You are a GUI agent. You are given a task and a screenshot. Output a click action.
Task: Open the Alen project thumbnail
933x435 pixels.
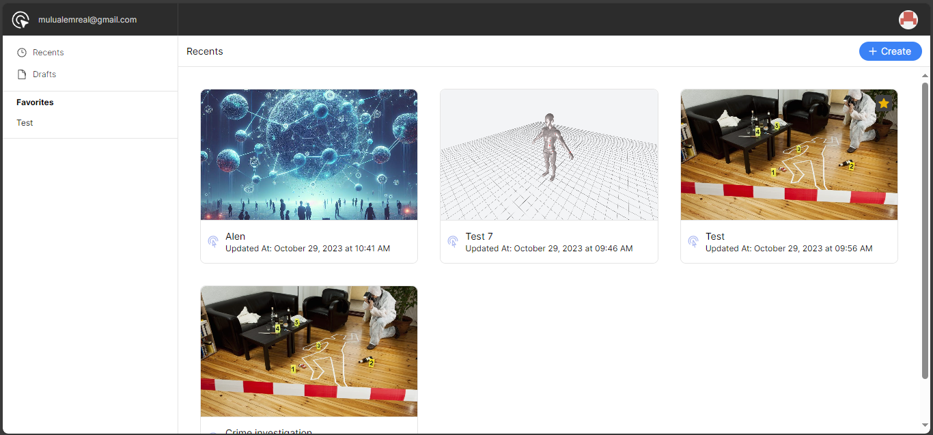(309, 154)
